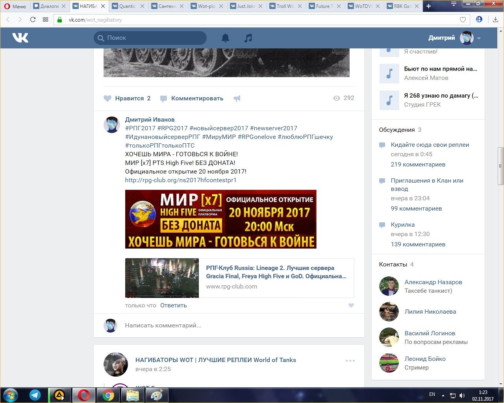Play the track by Студия ГРЕК
This screenshot has height=403, width=504.
click(389, 100)
